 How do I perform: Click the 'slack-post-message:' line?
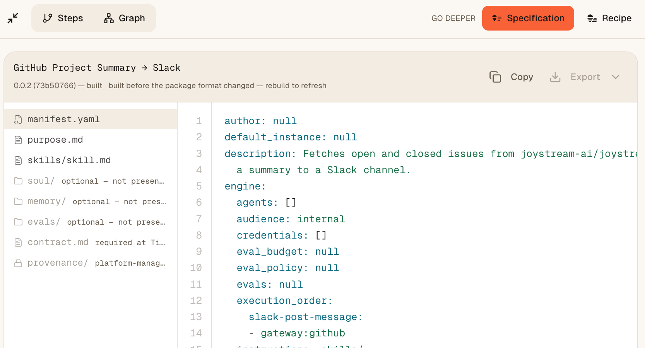click(x=306, y=317)
